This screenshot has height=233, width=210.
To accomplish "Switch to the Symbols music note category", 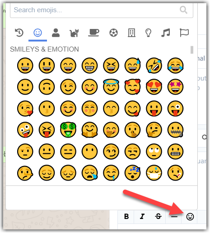I will pos(166,33).
